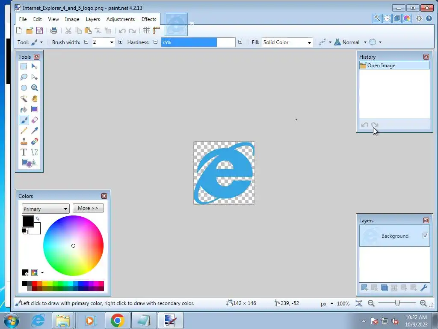Select the Move Selection tool

[34, 77]
